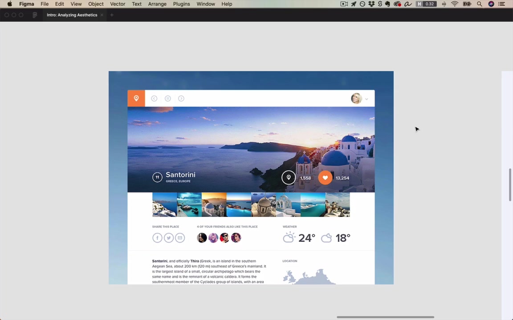
Task: Open the Notification Center list icon
Action: coord(501,4)
